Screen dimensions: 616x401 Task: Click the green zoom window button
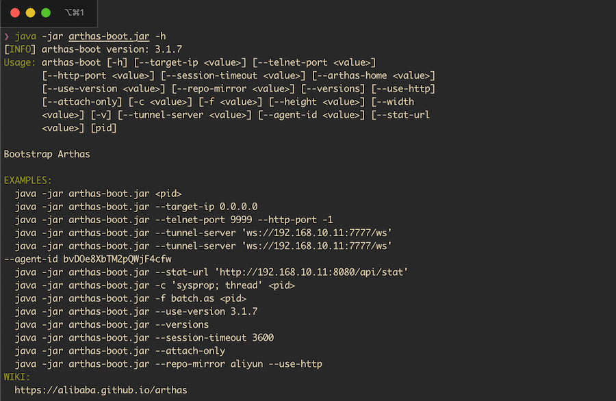coord(46,13)
